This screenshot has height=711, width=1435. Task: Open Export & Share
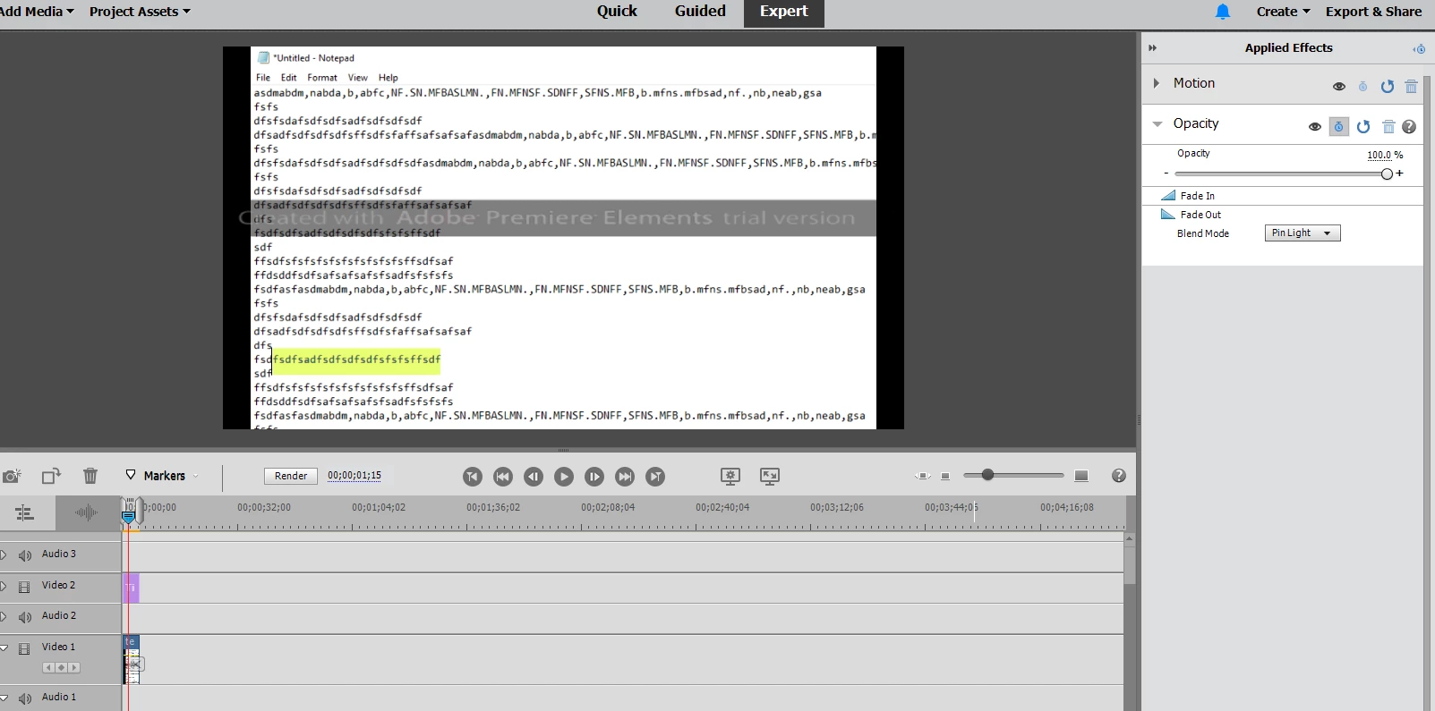click(x=1373, y=12)
